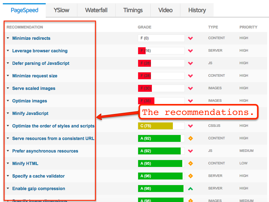
Task: Click the LOW priority value in Minify HTML row
Action: [243, 163]
